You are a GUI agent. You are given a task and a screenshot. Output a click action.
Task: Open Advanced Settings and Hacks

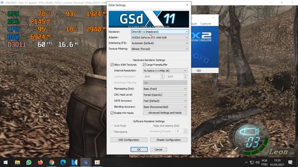coord(165,113)
